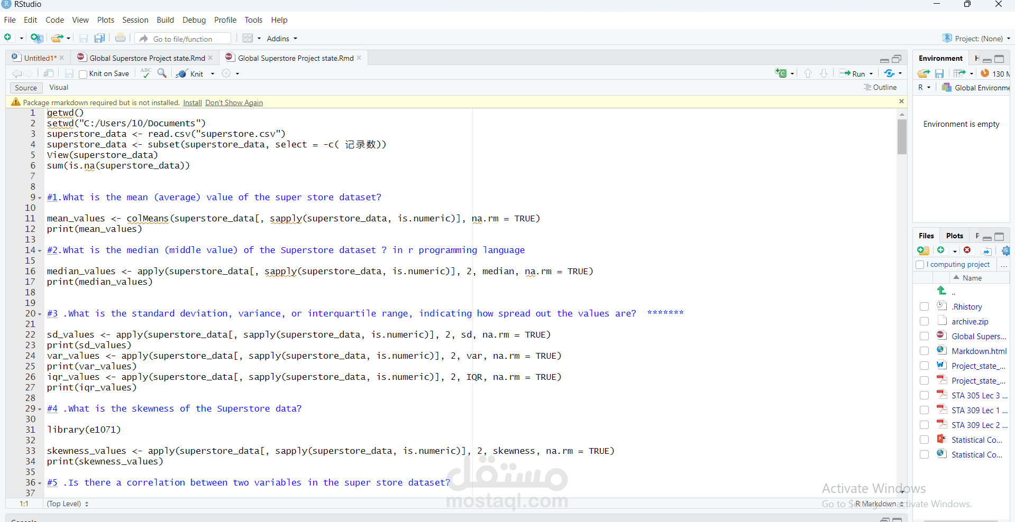Expand the Knit options dropdown arrow

coord(213,74)
